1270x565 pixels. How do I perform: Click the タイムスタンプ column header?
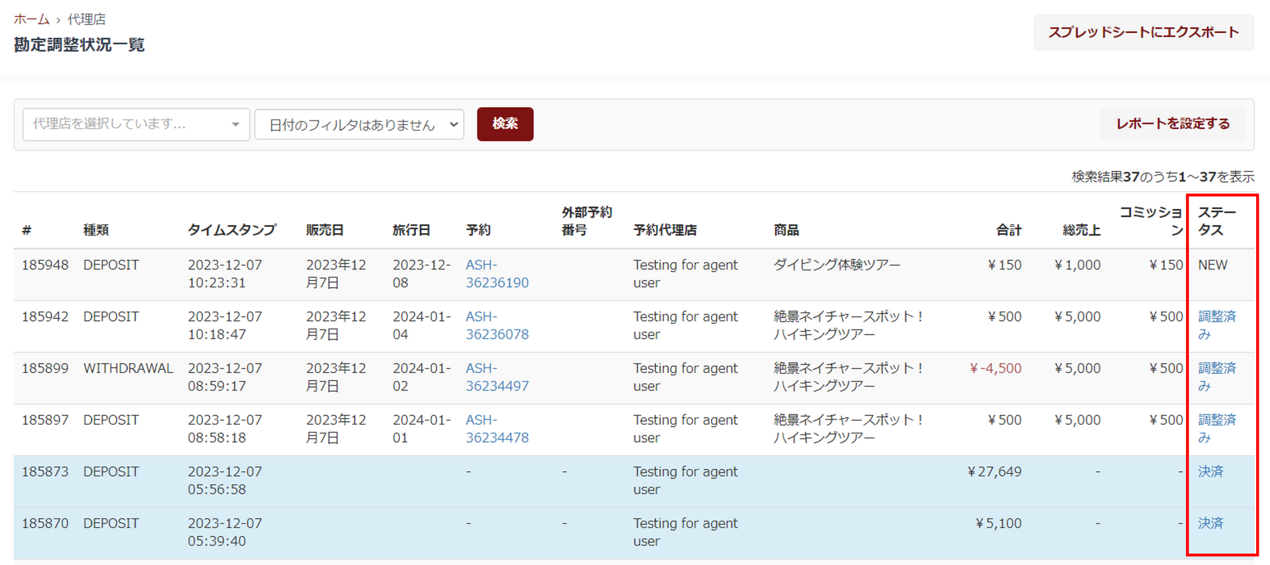click(x=232, y=230)
